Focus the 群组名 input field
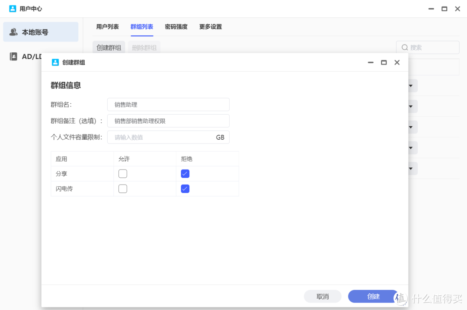This screenshot has height=310, width=467. coord(168,105)
